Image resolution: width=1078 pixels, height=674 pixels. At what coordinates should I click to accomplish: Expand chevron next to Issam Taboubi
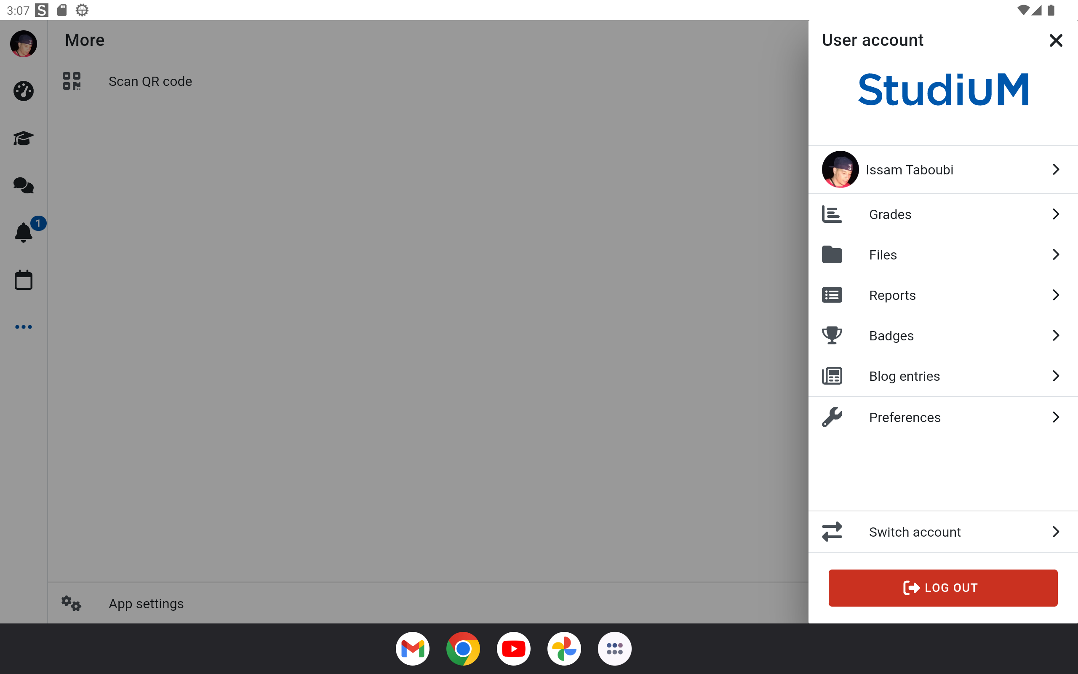1056,169
